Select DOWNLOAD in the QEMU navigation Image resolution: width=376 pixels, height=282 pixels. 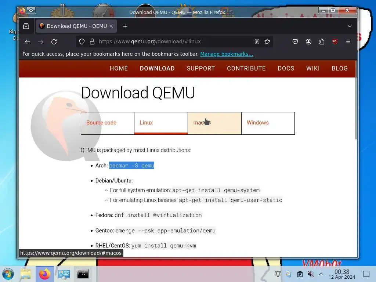click(157, 69)
